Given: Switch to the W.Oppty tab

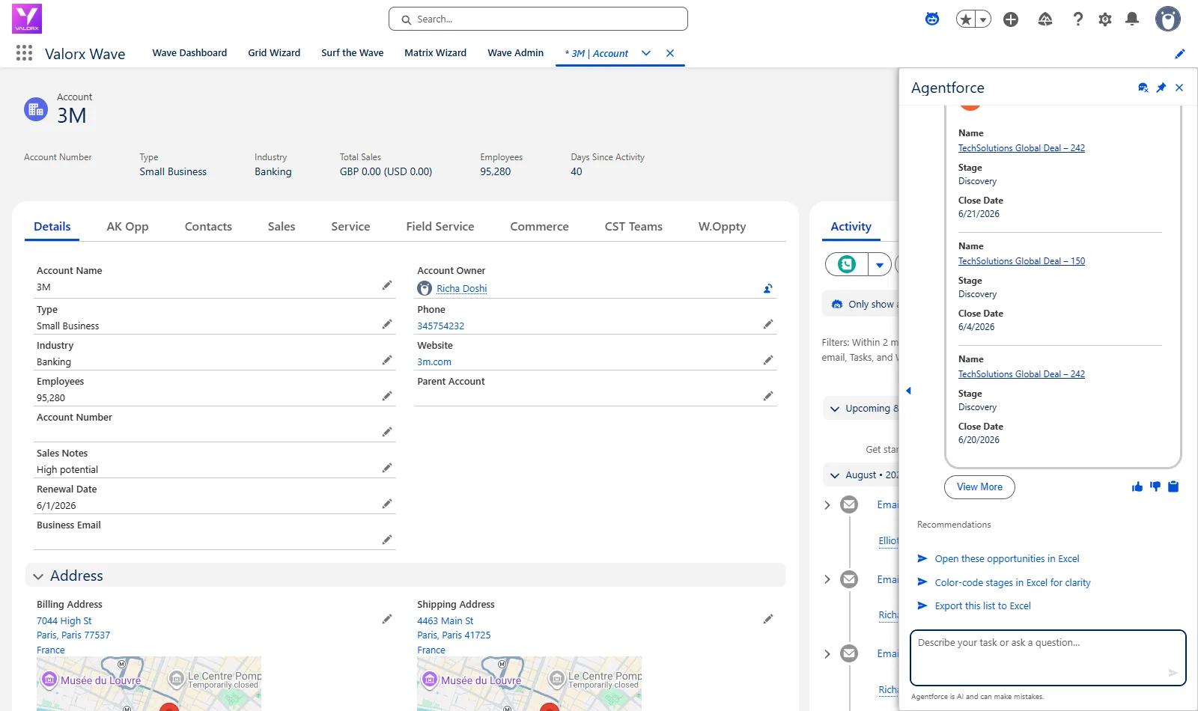Looking at the screenshot, I should pos(722,227).
